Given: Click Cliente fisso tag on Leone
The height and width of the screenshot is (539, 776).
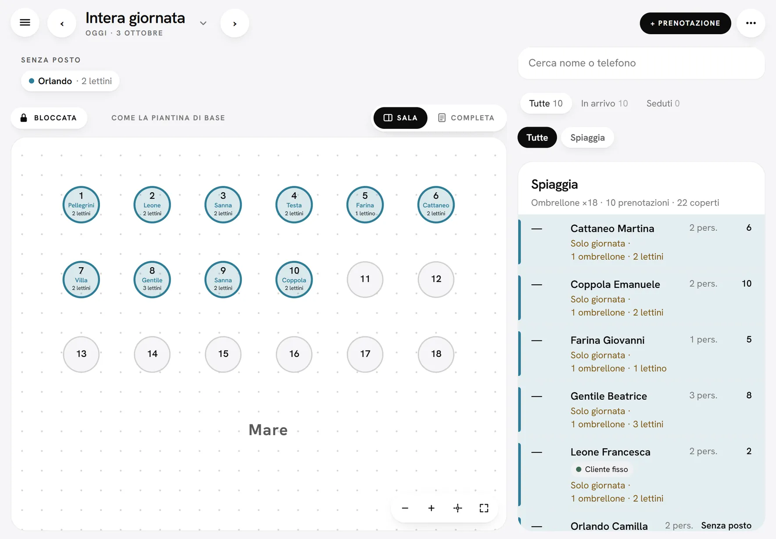Looking at the screenshot, I should [602, 469].
